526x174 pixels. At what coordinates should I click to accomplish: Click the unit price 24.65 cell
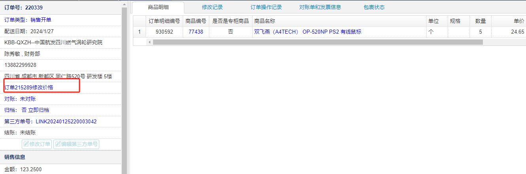coord(509,32)
